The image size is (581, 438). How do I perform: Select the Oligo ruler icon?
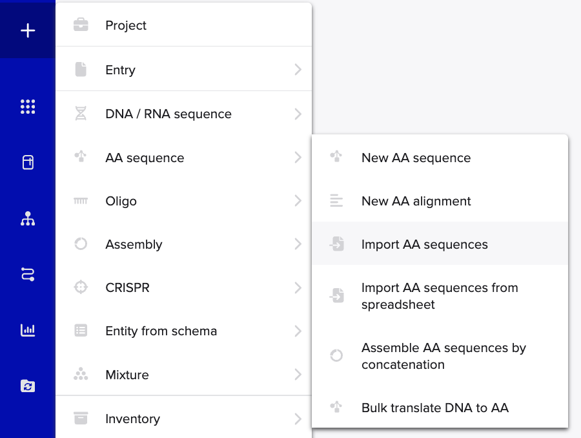coord(81,201)
